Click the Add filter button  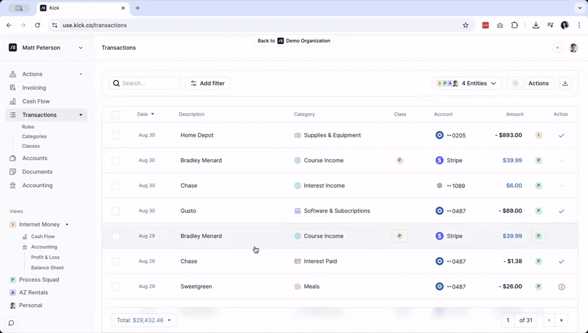point(207,83)
